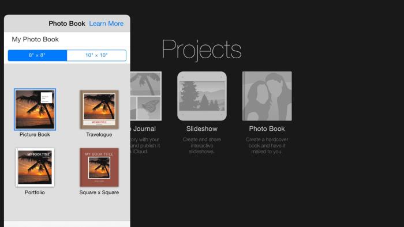This screenshot has height=227, width=404.
Task: Click the Slideshow project icon
Action: [x=202, y=96]
